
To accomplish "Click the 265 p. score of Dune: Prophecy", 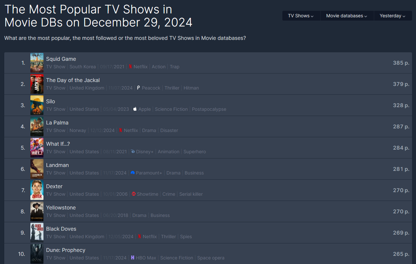I will pos(401,254).
